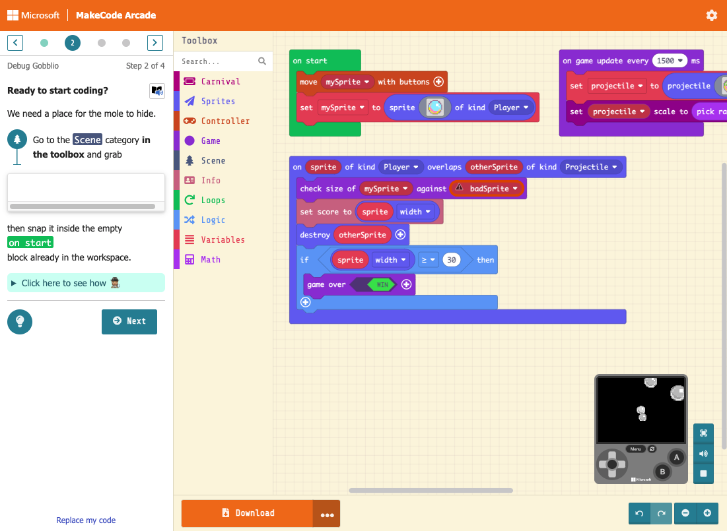Image resolution: width=727 pixels, height=531 pixels.
Task: Expand the destroy otherSprite block options
Action: [x=400, y=235]
